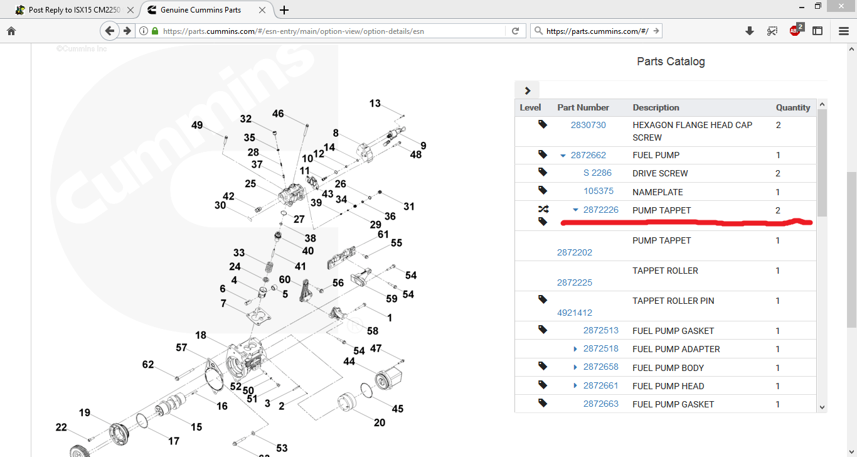This screenshot has height=457, width=857.
Task: Click tag icon in TAPPET ROLLER PIN row
Action: [x=543, y=299]
